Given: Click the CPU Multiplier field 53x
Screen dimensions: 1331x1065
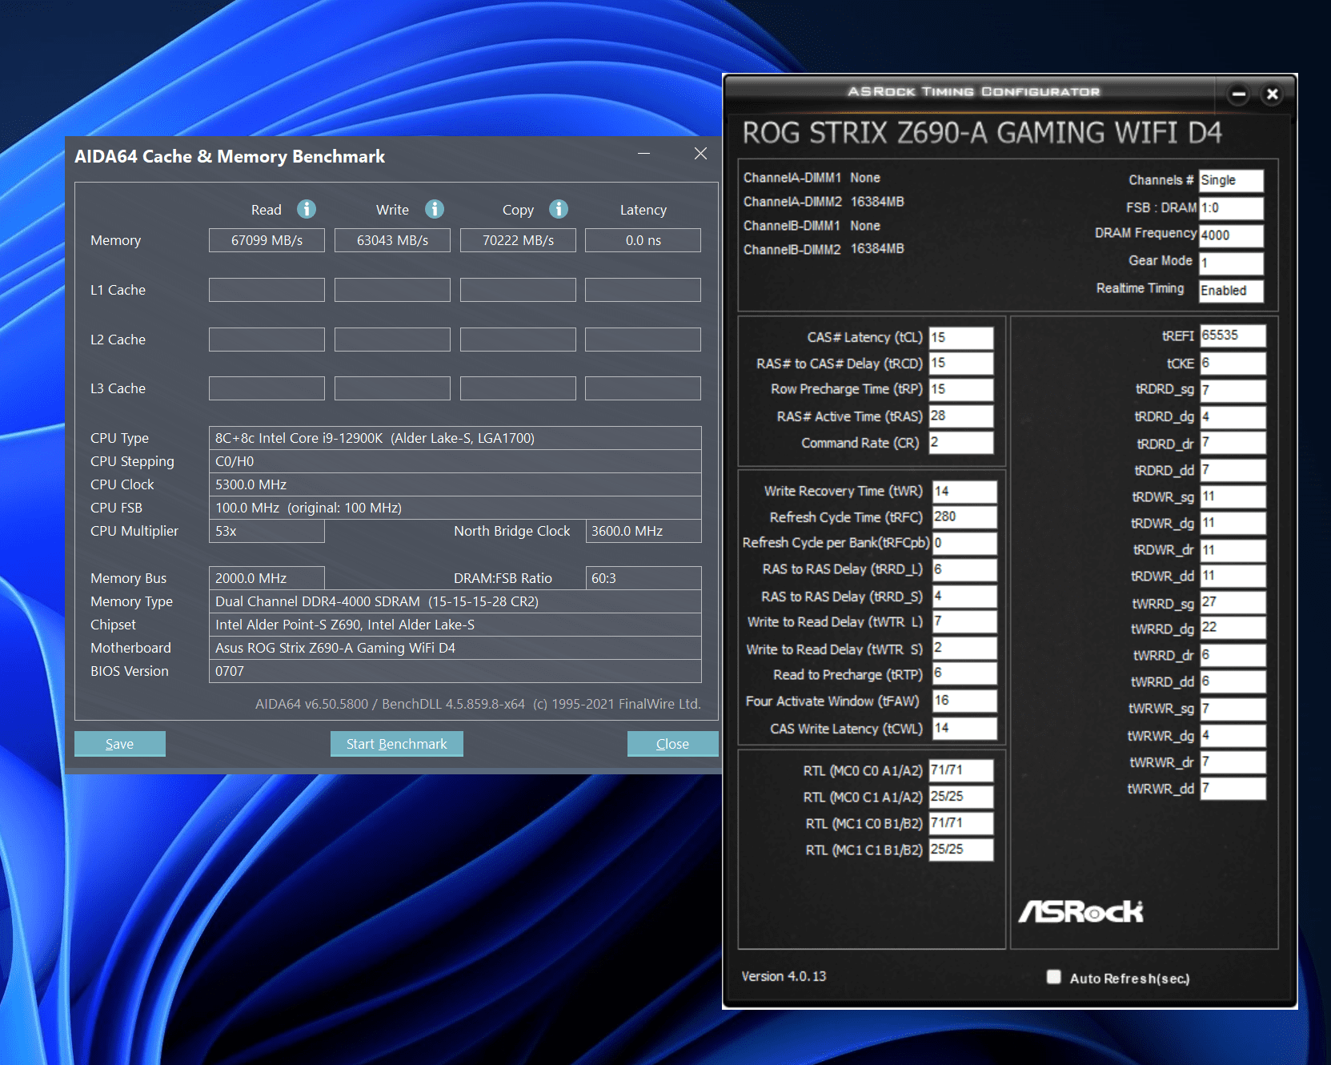Looking at the screenshot, I should coord(267,531).
